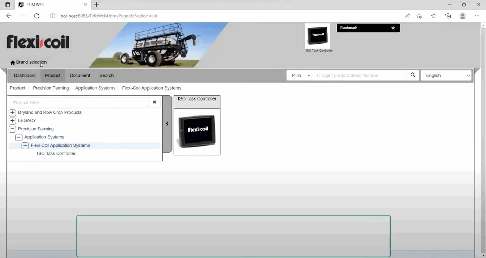Expand the LEGACY node
The image size is (486, 258).
point(12,121)
